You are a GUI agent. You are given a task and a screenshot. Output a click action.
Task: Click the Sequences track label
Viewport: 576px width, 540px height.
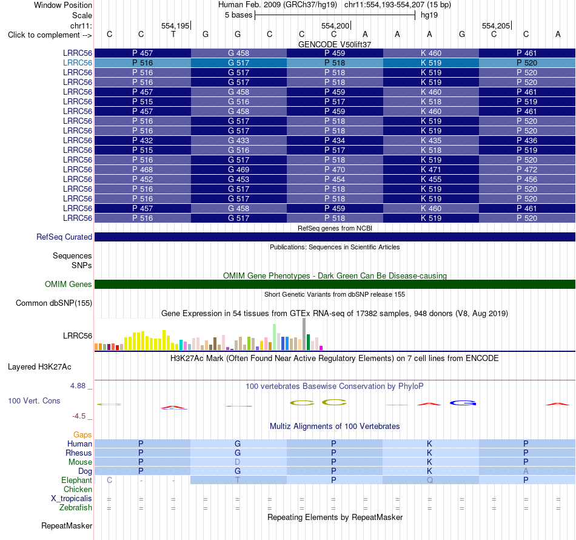72,256
